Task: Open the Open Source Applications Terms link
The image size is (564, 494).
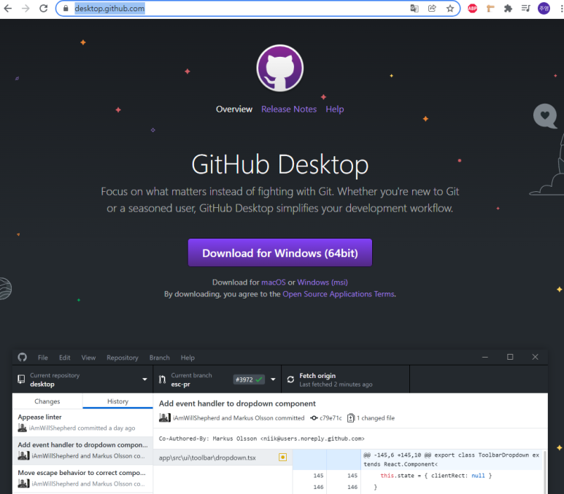Action: coord(339,294)
